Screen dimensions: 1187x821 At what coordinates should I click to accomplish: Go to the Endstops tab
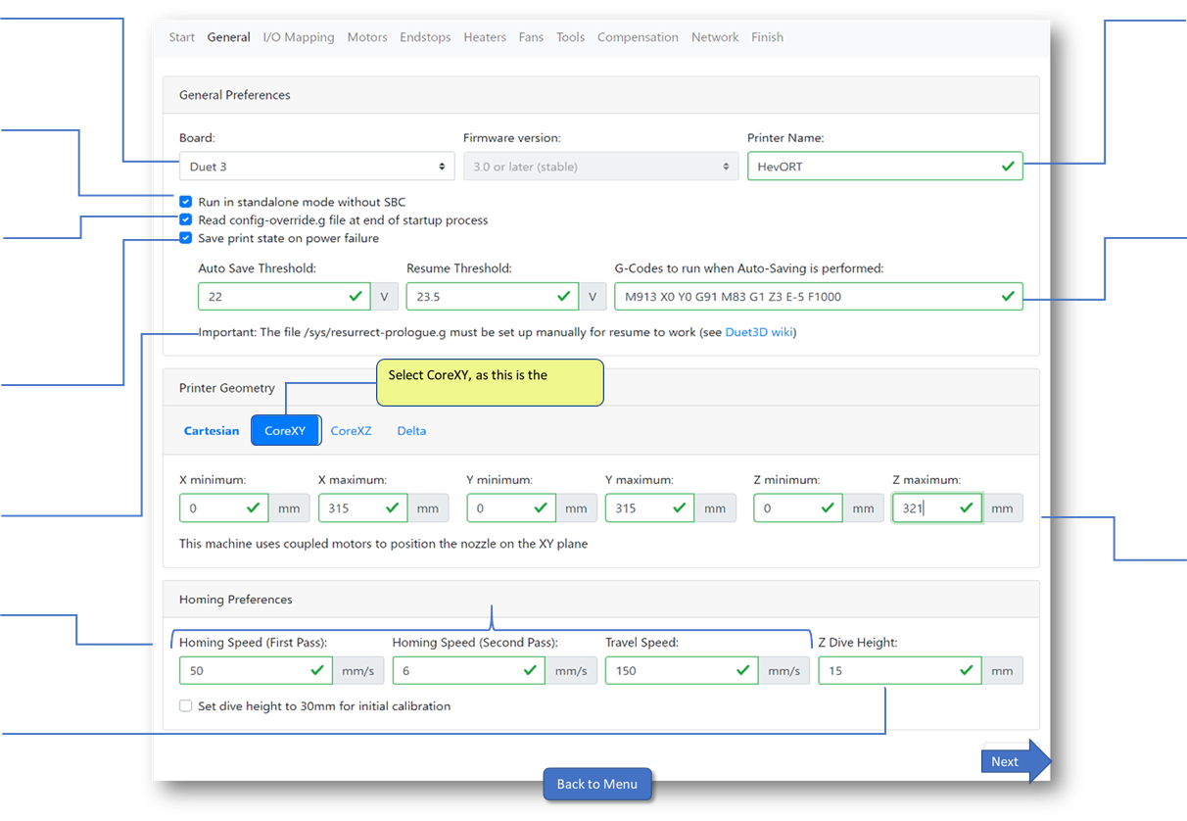(x=425, y=37)
